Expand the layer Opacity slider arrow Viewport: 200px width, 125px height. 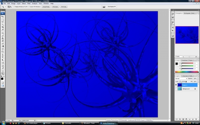click(198, 79)
